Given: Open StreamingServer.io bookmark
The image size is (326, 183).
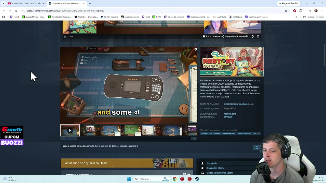Looking at the screenshot, I should click(256, 17).
